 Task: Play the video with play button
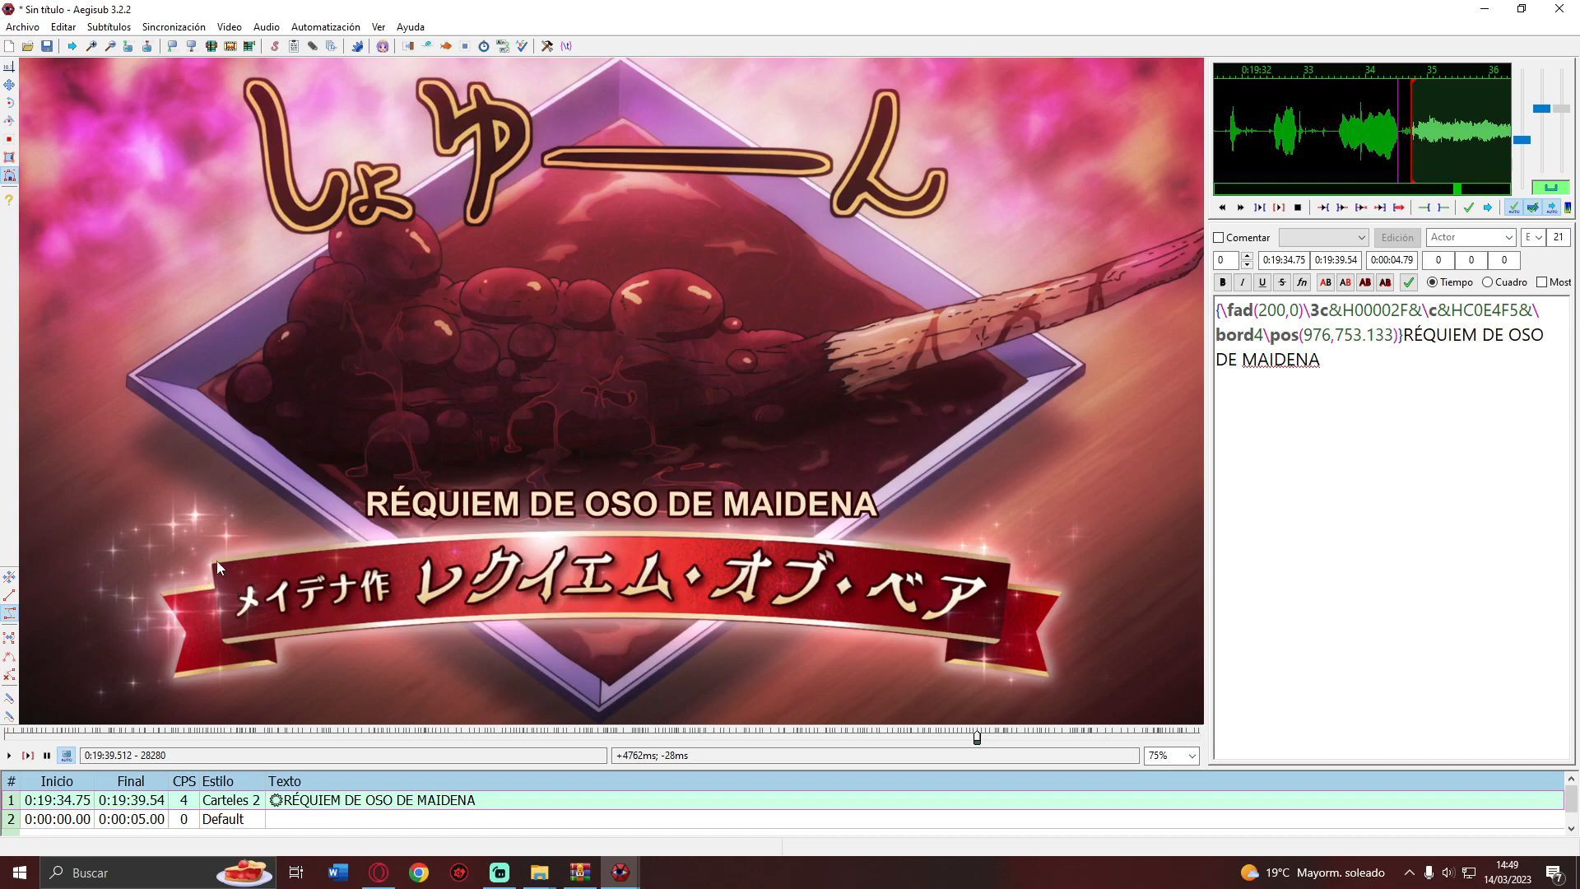[9, 756]
